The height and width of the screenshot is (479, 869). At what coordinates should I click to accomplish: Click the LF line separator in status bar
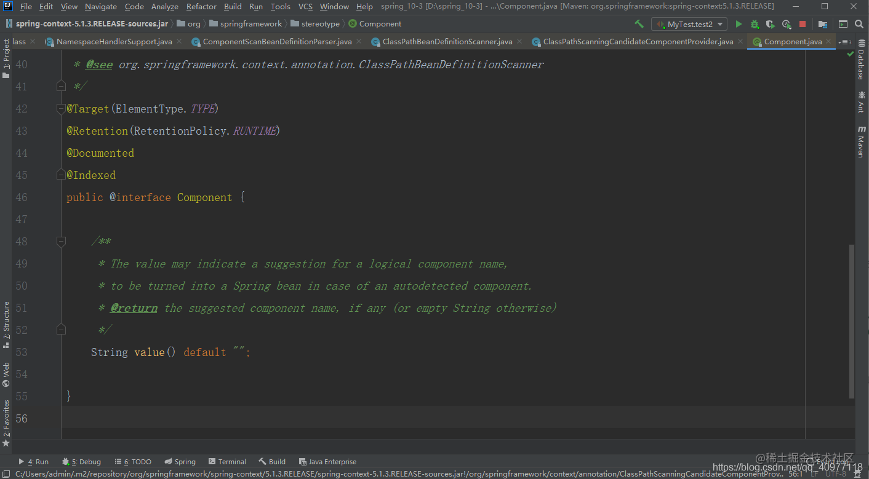tap(815, 474)
